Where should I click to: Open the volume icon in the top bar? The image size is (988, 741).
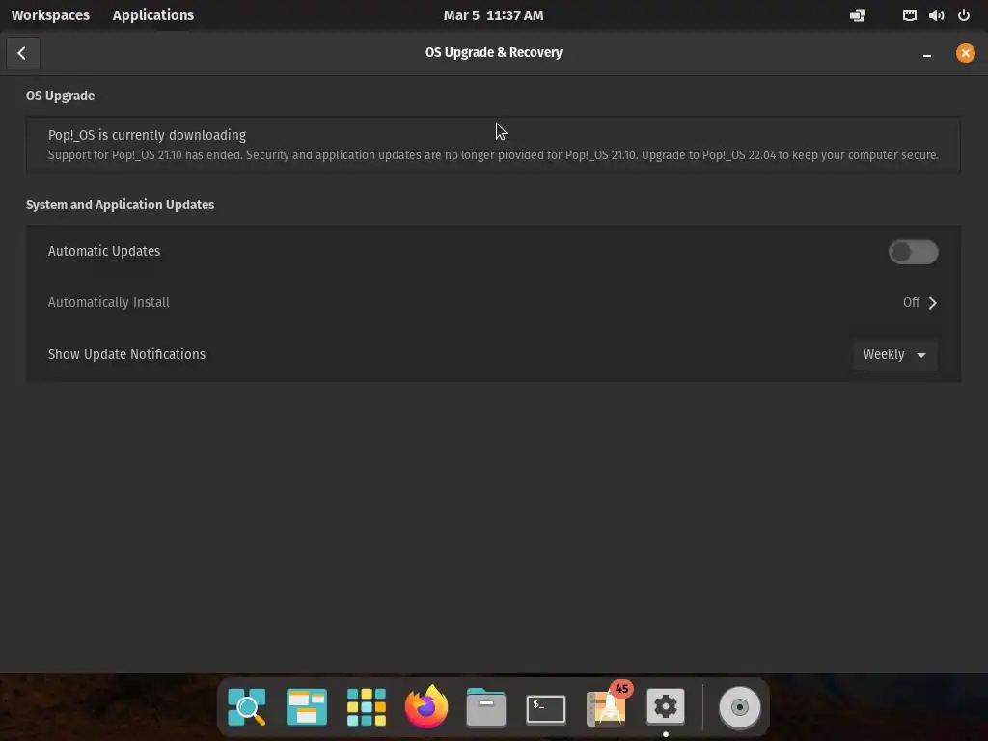[936, 15]
